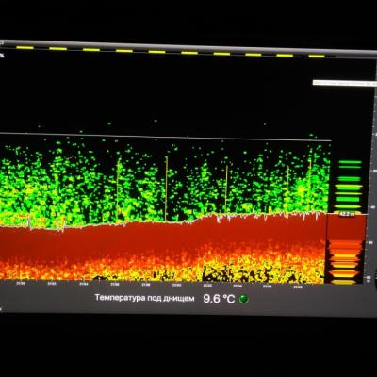Click the Температура под днищем label
The height and width of the screenshot is (377, 377).
(144, 298)
